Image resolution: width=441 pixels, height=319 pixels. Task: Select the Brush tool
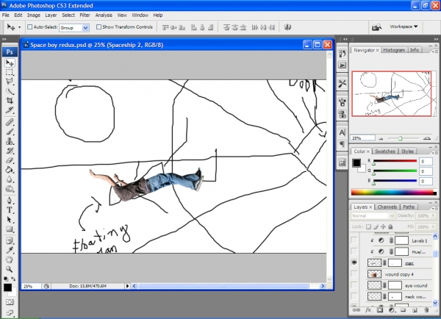(x=10, y=132)
